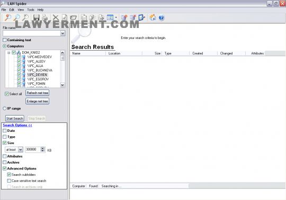The height and width of the screenshot is (200, 286).
Task: Click the open folder toolbar icon
Action: coord(73,17)
